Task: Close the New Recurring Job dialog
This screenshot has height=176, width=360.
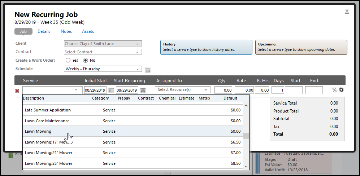Action: tap(347, 12)
